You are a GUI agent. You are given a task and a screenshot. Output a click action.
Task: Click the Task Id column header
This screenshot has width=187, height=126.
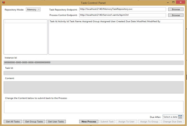coord(53,21)
